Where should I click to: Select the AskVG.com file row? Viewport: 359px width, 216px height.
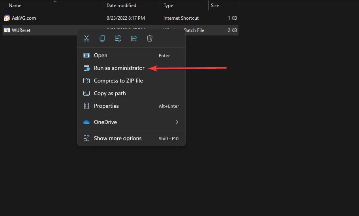click(24, 18)
